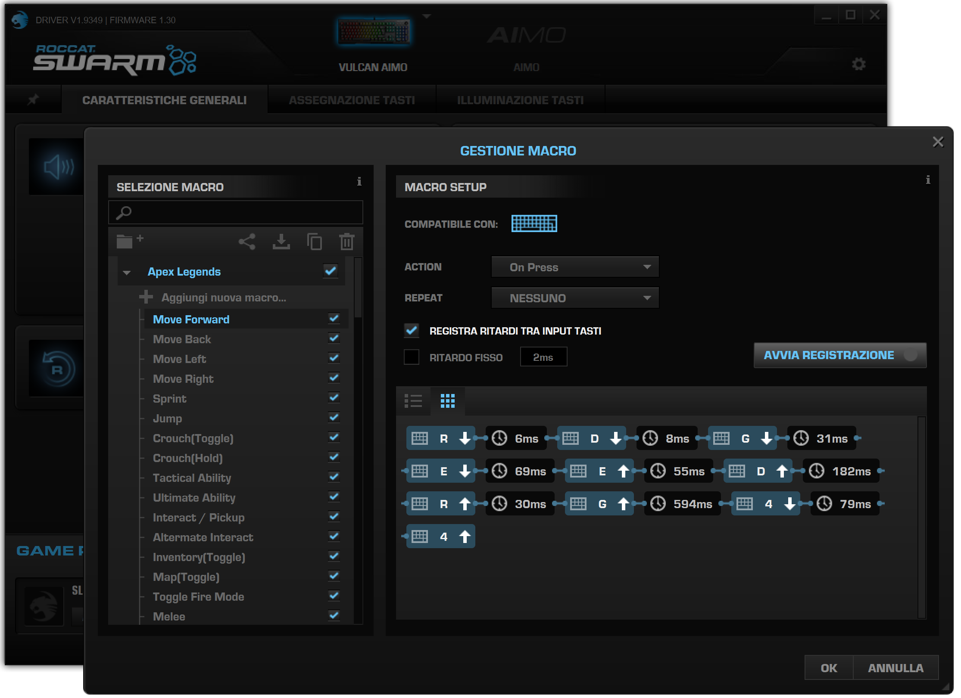This screenshot has width=961, height=698.
Task: Open the Action dropdown set to On Press
Action: (575, 267)
